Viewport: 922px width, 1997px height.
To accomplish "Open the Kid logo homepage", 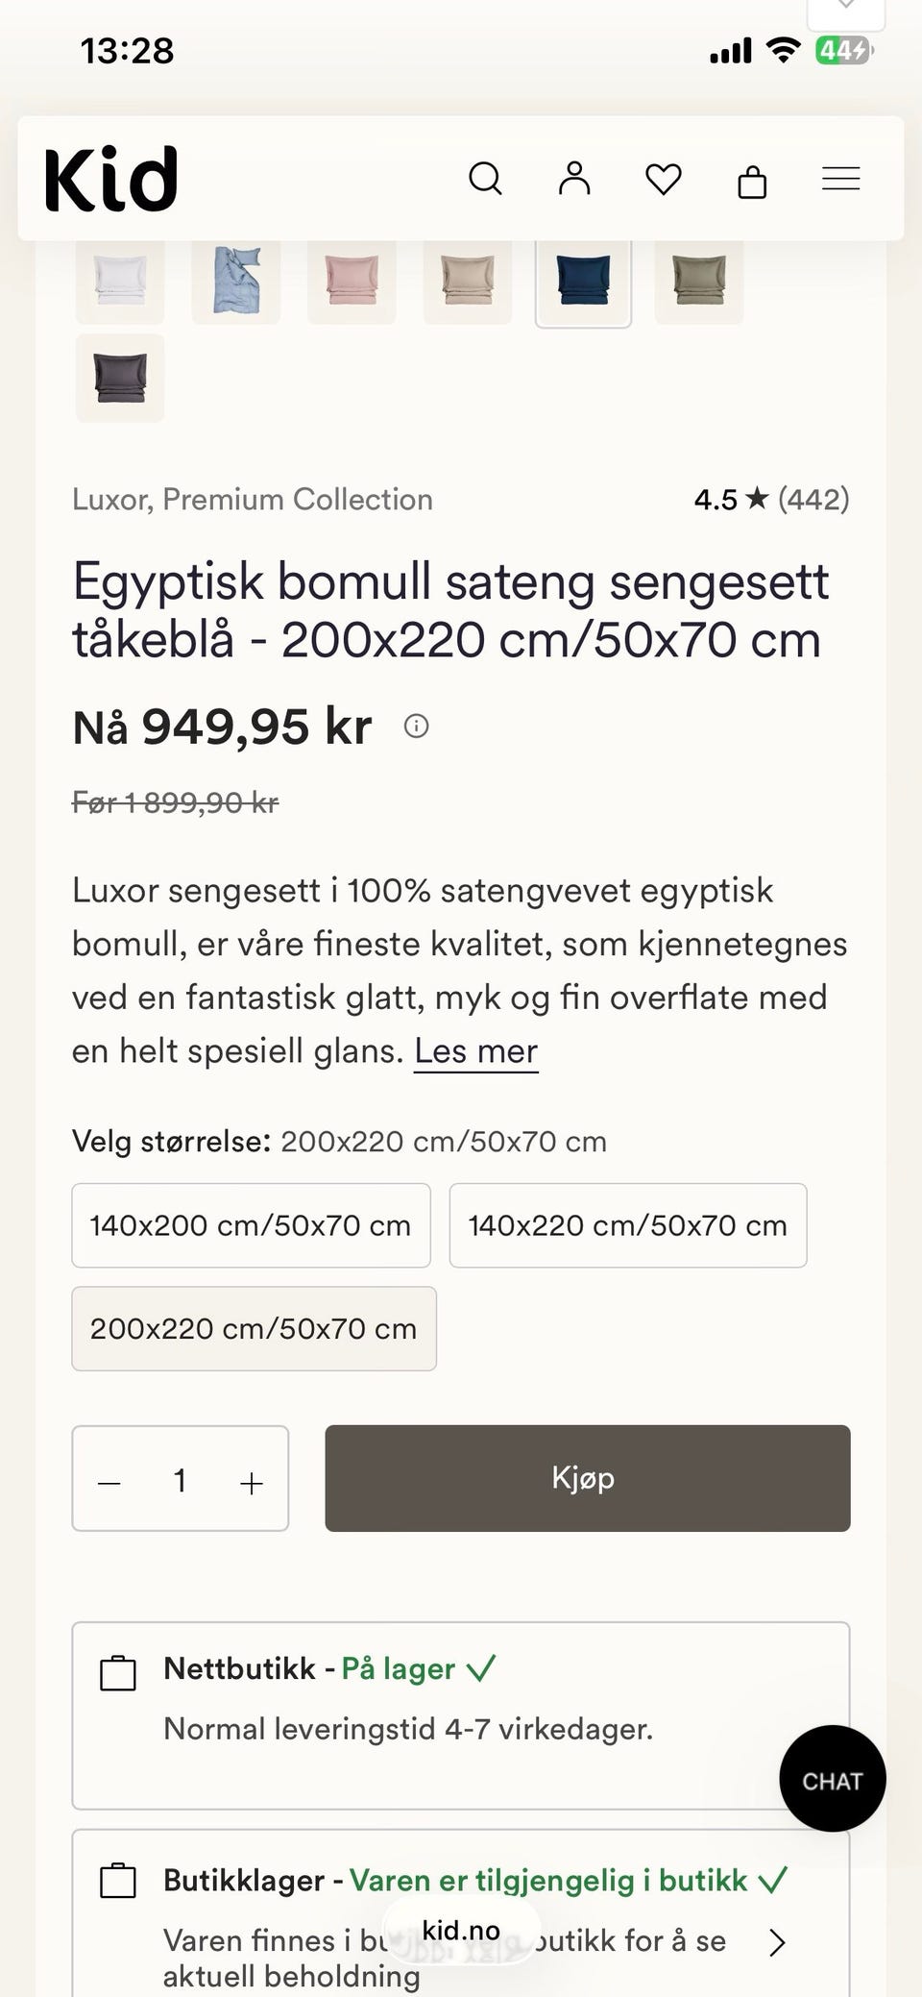I will (x=111, y=179).
